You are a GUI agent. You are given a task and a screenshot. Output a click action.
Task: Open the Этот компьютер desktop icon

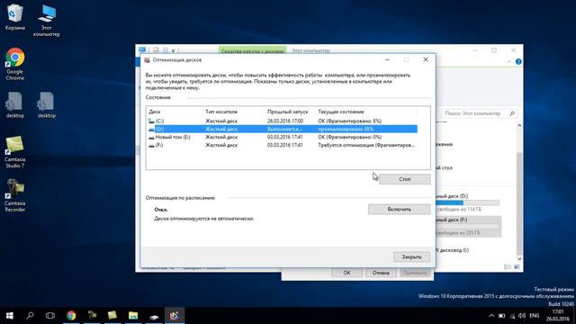click(x=46, y=20)
